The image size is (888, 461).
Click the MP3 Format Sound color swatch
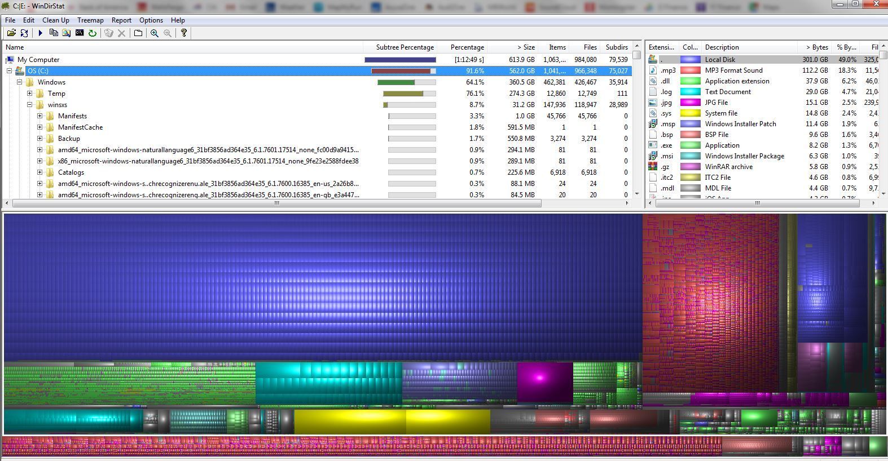pos(690,70)
